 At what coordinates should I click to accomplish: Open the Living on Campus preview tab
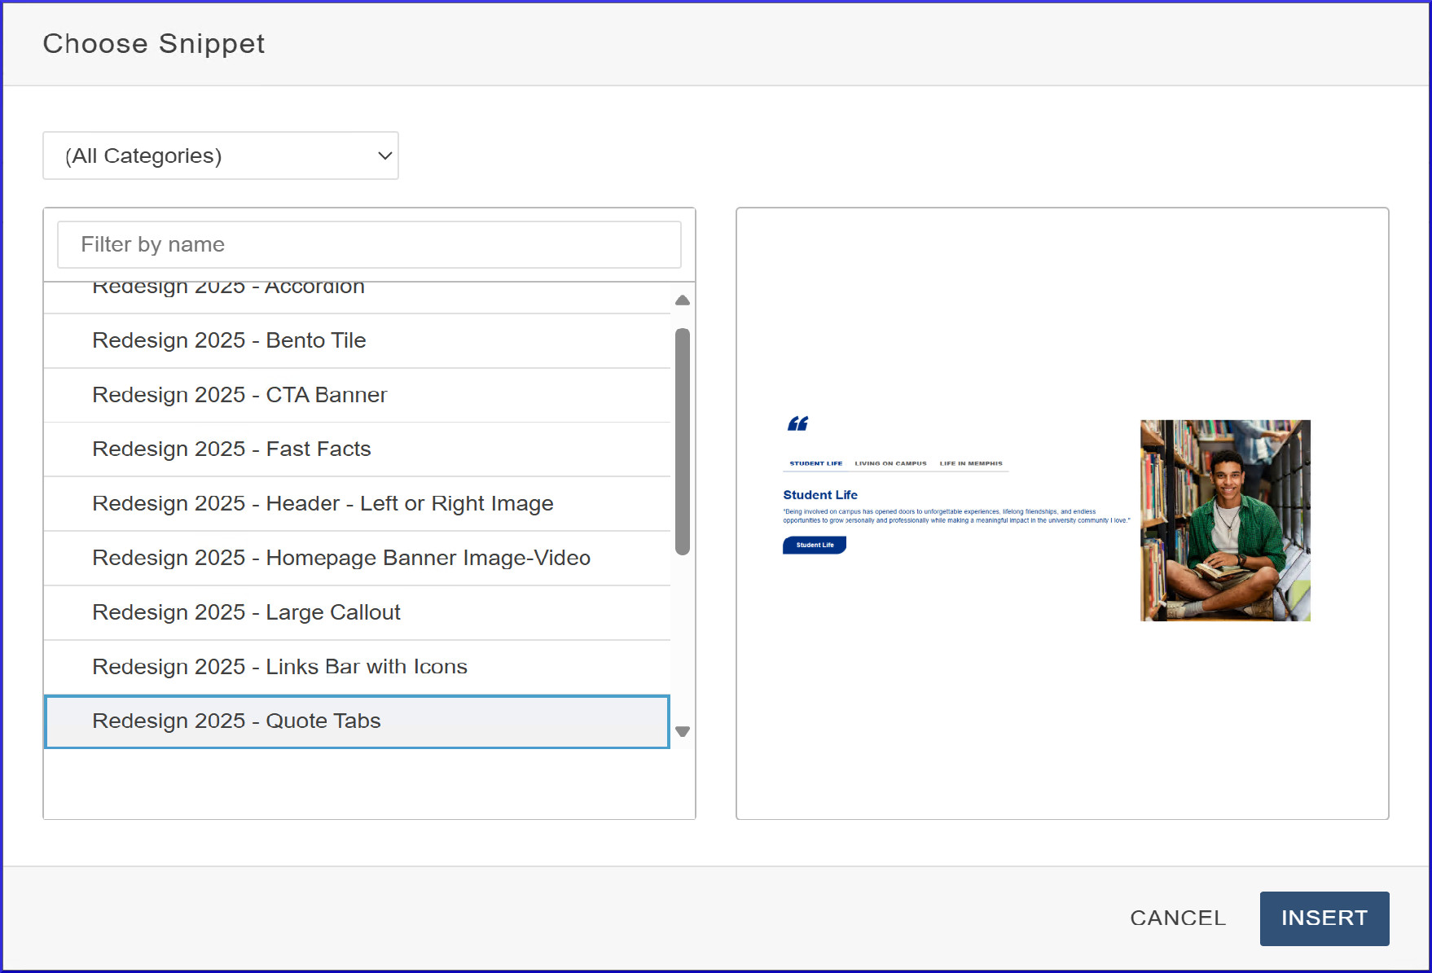[890, 463]
